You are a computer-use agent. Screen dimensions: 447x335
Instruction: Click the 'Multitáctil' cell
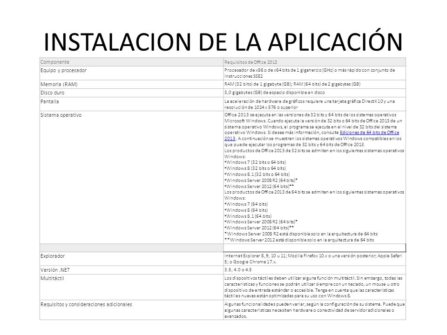131,287
